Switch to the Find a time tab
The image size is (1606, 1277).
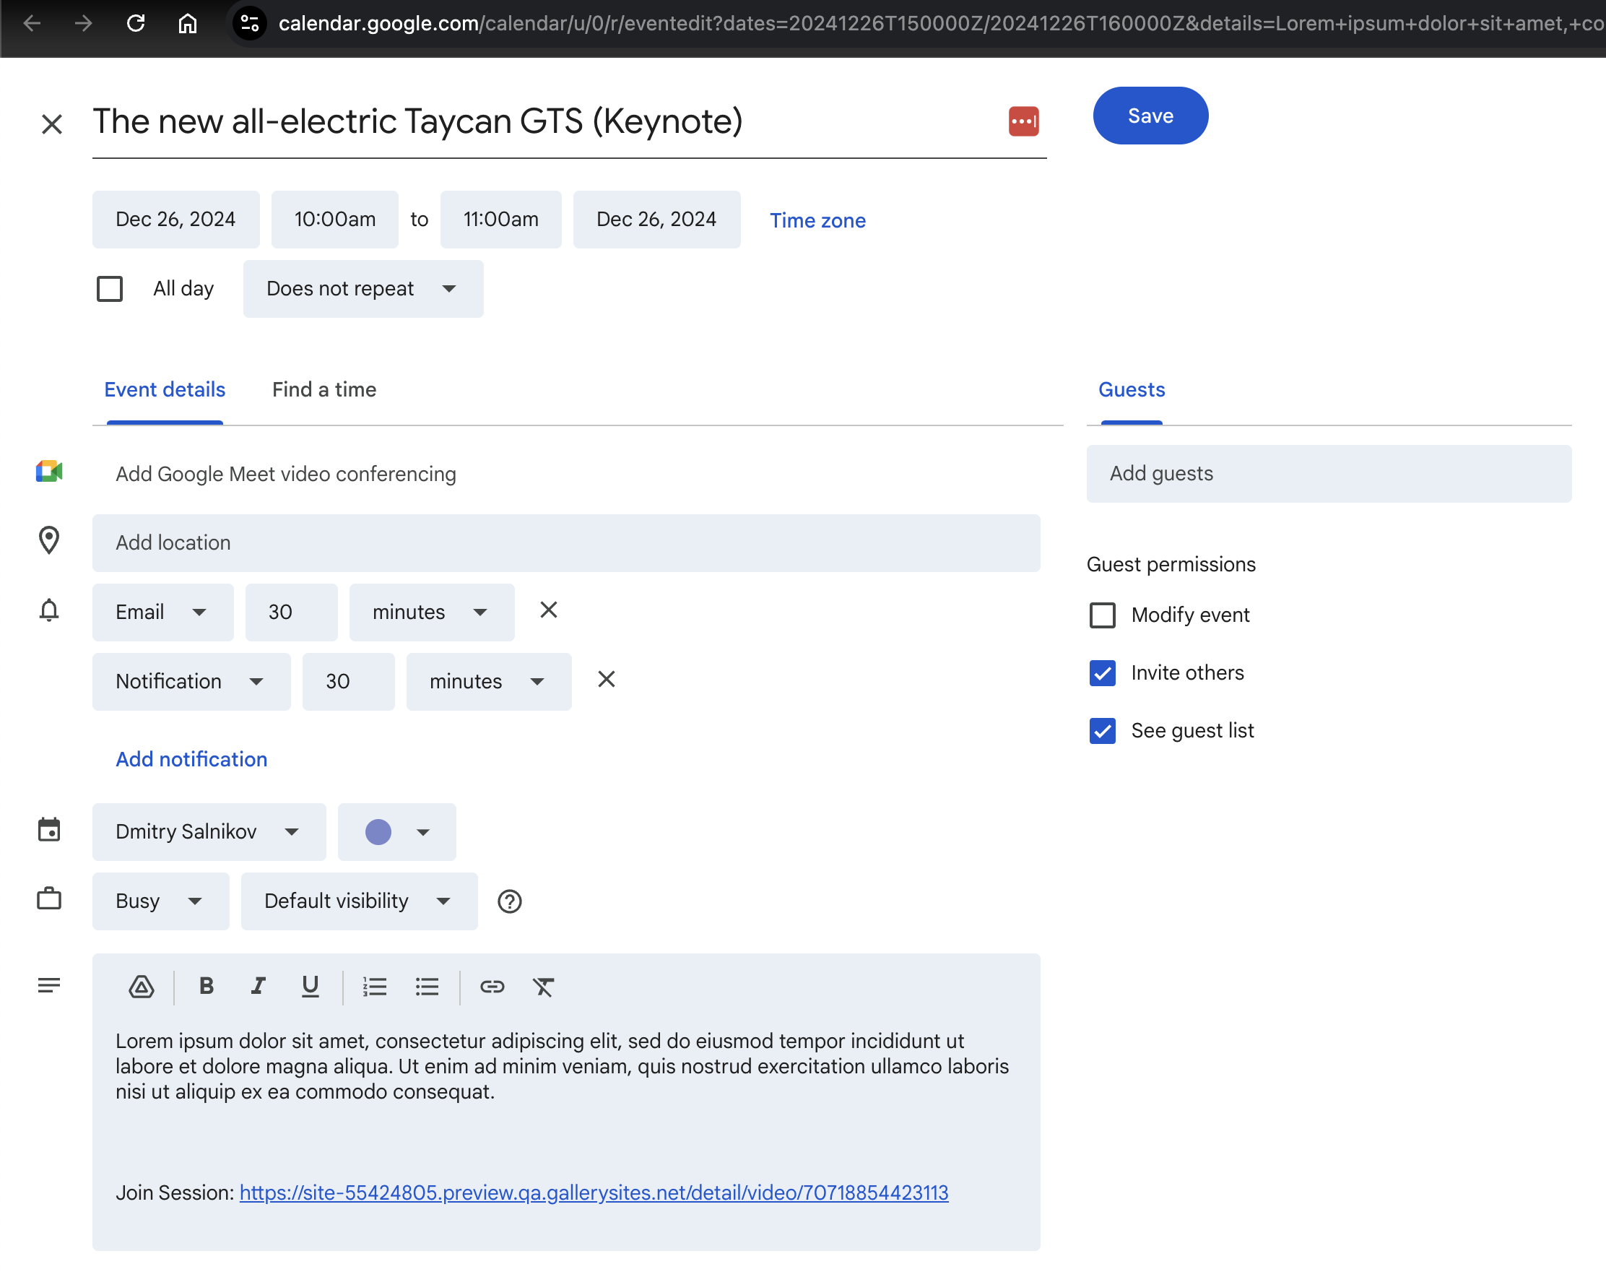pos(324,390)
